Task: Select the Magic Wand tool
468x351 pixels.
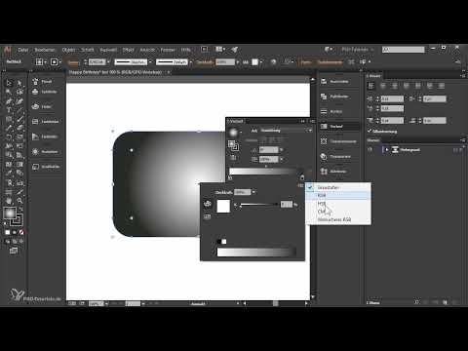Action: [9, 92]
